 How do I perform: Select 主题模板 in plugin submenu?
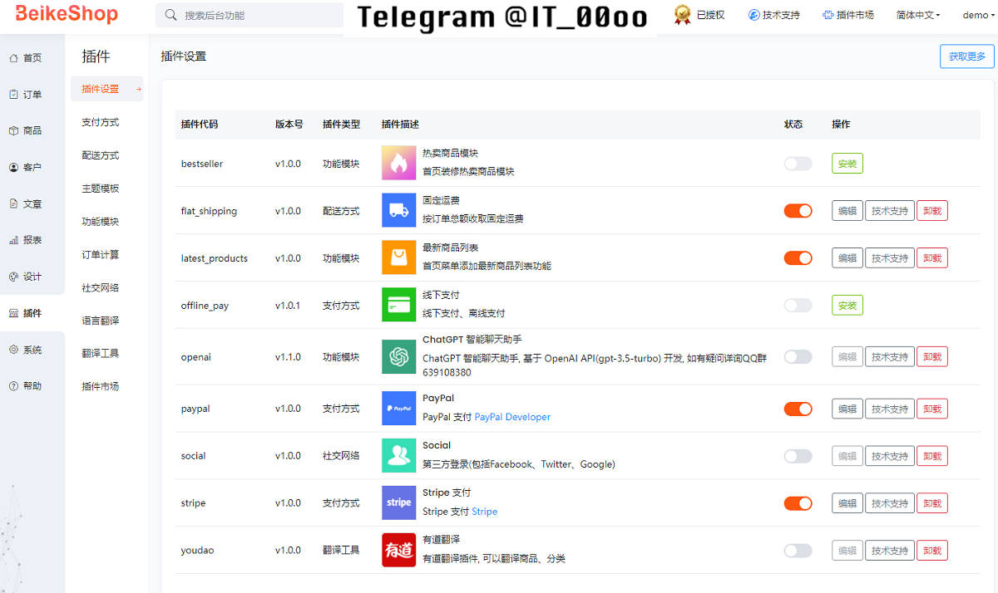coord(101,189)
